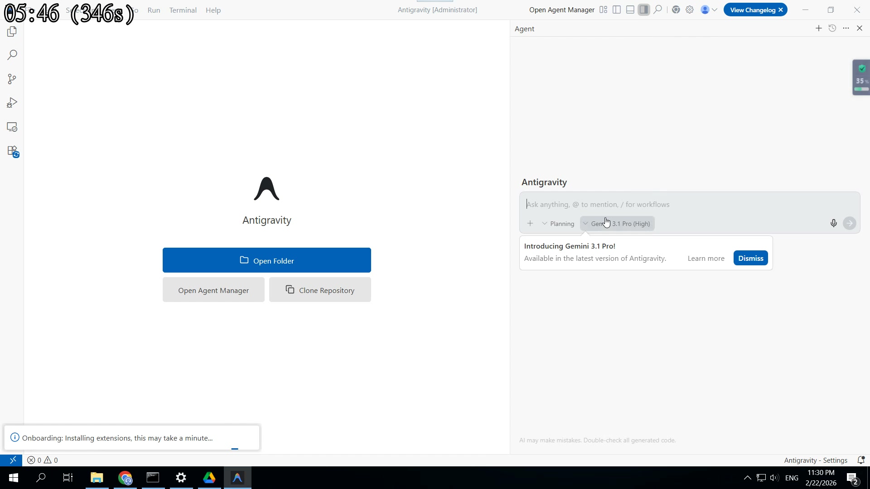Open the Gemini 3.1 Pro model selector

click(618, 224)
